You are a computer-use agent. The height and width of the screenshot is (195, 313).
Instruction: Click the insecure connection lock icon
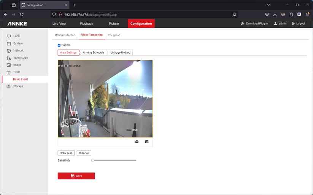[x=60, y=14]
